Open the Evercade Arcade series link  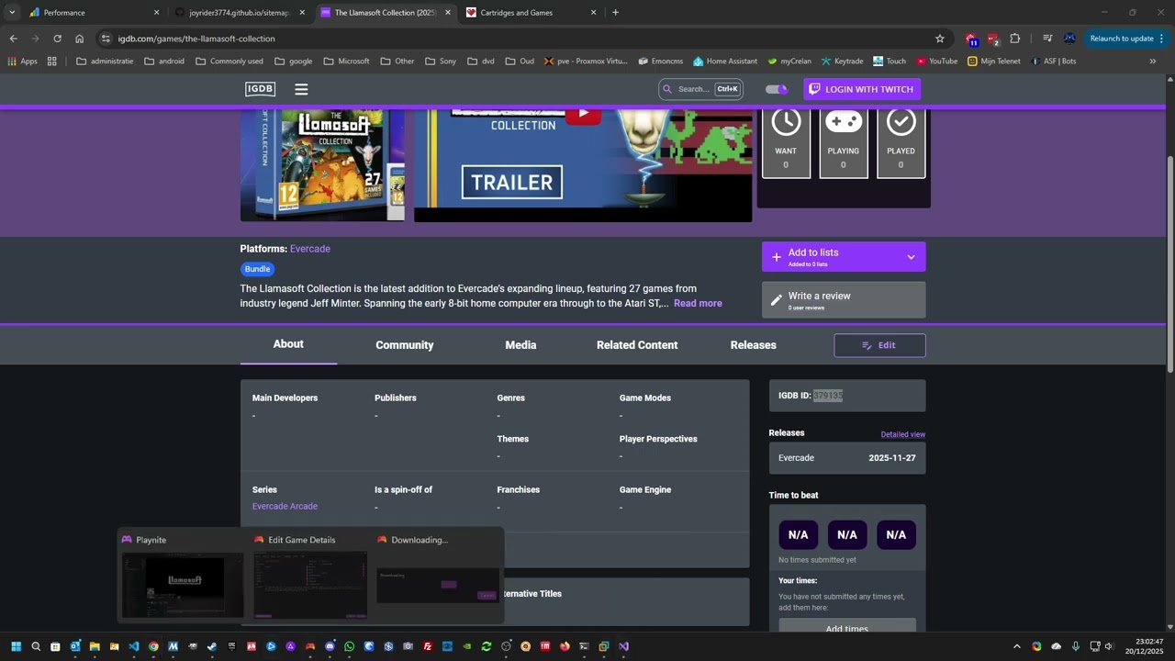click(x=285, y=507)
